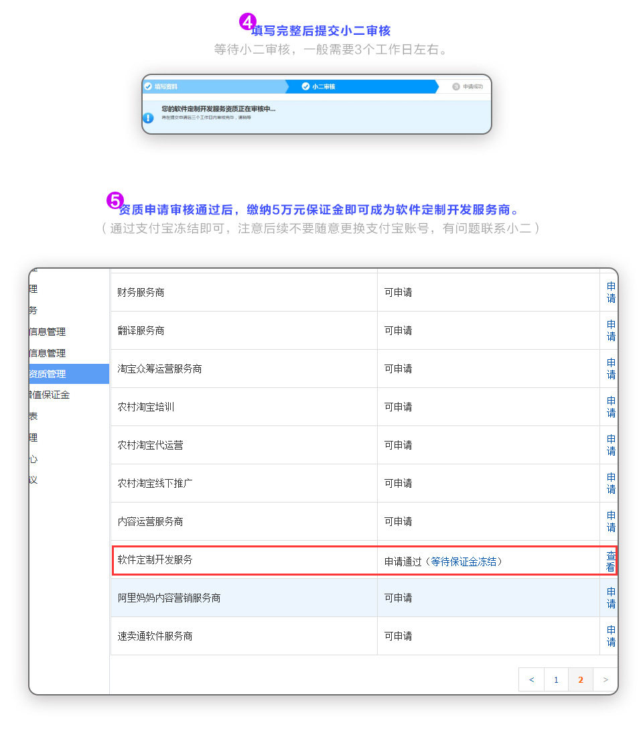The image size is (643, 729).
Task: Select page 2 in pagination
Action: pos(581,679)
